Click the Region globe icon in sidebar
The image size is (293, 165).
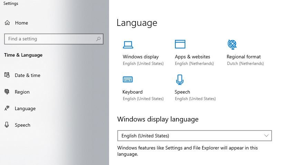7,92
